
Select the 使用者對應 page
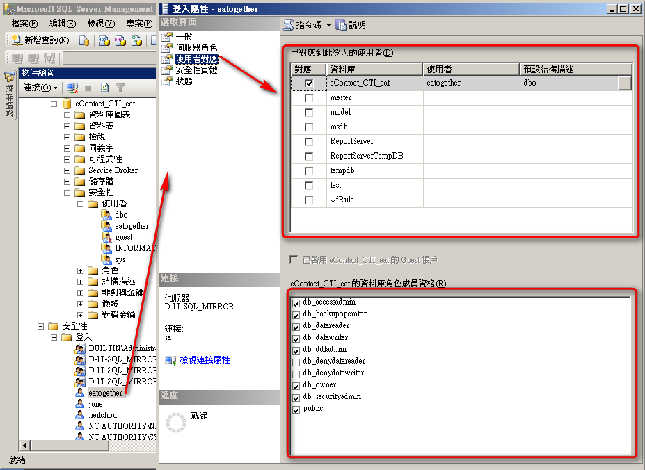click(197, 59)
